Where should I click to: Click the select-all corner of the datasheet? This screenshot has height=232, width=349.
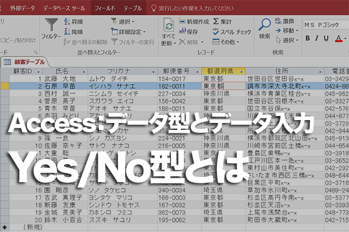(x=5, y=71)
